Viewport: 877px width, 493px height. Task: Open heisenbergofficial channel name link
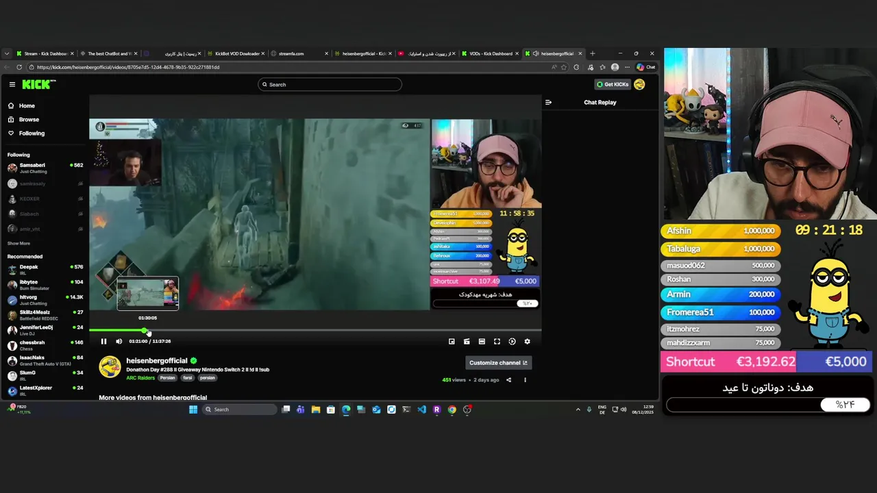[156, 361]
